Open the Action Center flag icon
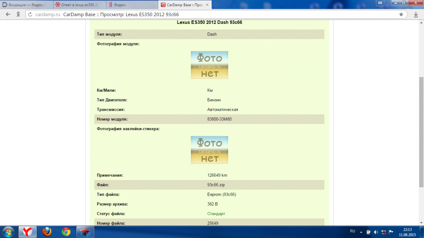424x238 pixels. pyautogui.click(x=391, y=232)
